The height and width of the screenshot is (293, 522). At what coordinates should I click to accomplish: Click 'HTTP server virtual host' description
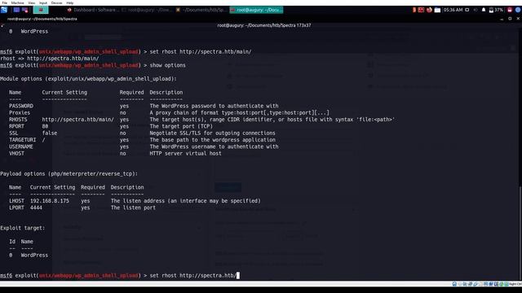point(185,154)
